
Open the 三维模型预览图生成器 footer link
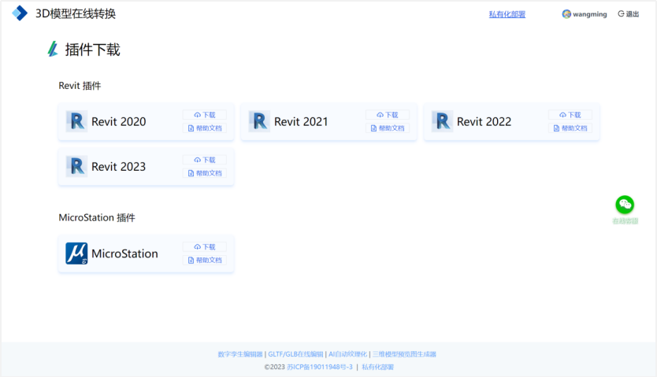point(404,354)
